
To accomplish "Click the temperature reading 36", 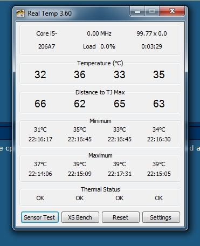I will [x=80, y=74].
